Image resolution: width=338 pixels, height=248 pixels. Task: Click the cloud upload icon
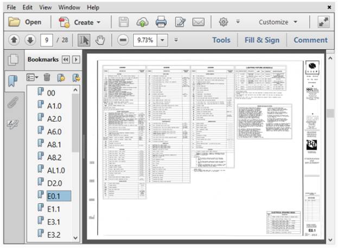tap(142, 22)
